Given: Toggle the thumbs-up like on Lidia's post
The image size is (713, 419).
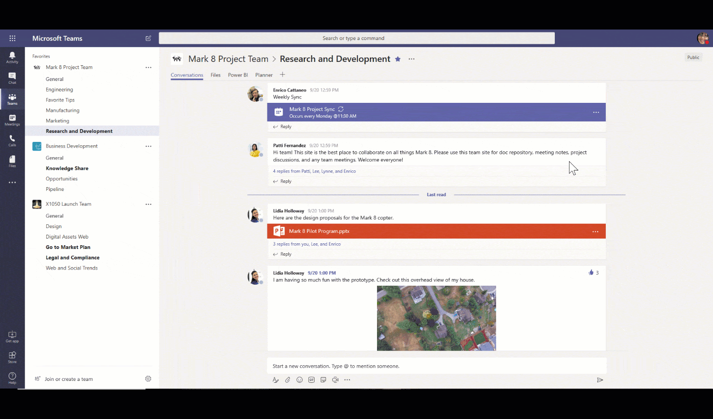Looking at the screenshot, I should (x=591, y=273).
